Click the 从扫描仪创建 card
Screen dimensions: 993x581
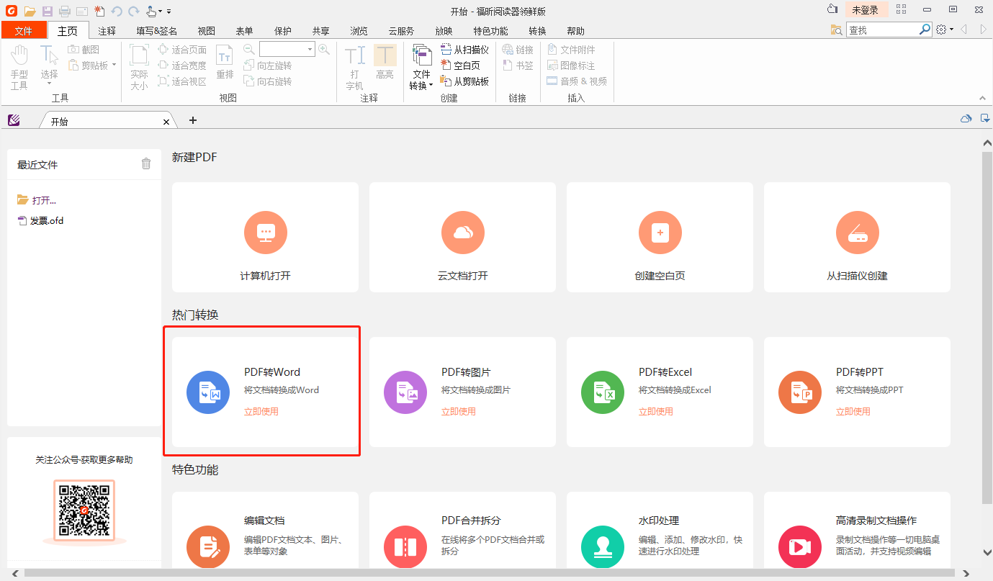pos(857,237)
